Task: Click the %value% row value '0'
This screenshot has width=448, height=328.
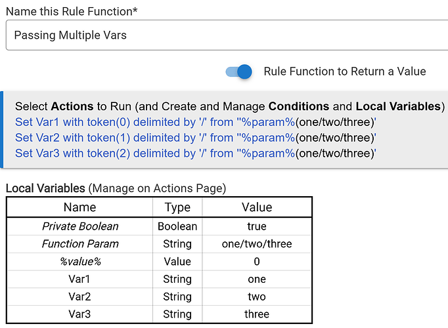Action: [x=257, y=261]
